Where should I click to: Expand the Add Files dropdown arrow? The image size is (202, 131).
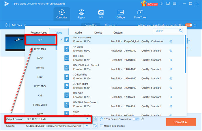(25, 25)
